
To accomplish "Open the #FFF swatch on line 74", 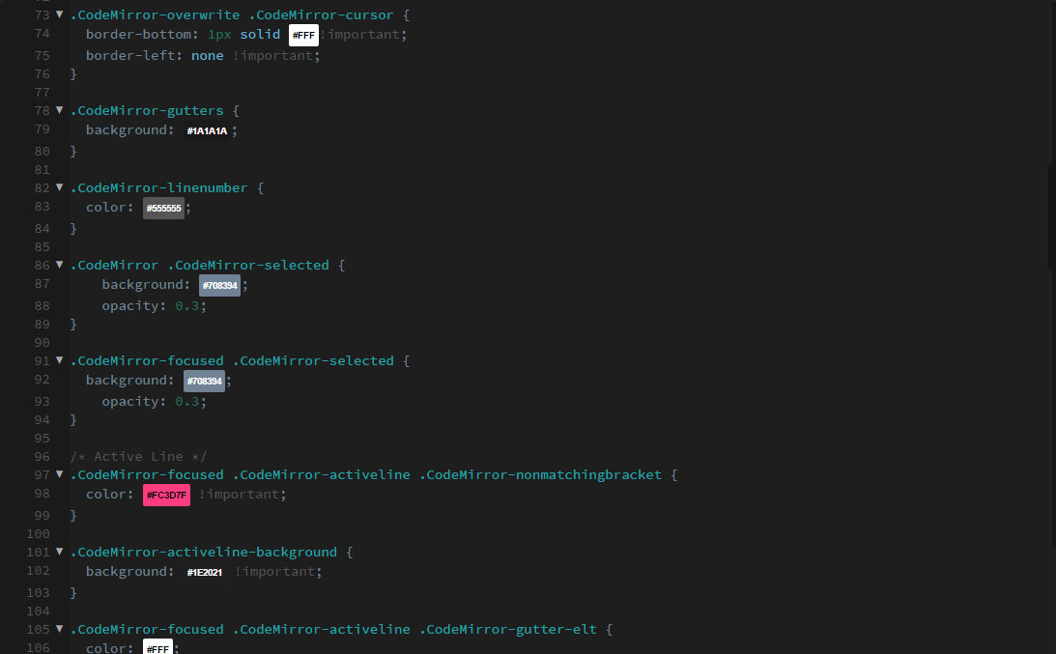I will (x=303, y=35).
